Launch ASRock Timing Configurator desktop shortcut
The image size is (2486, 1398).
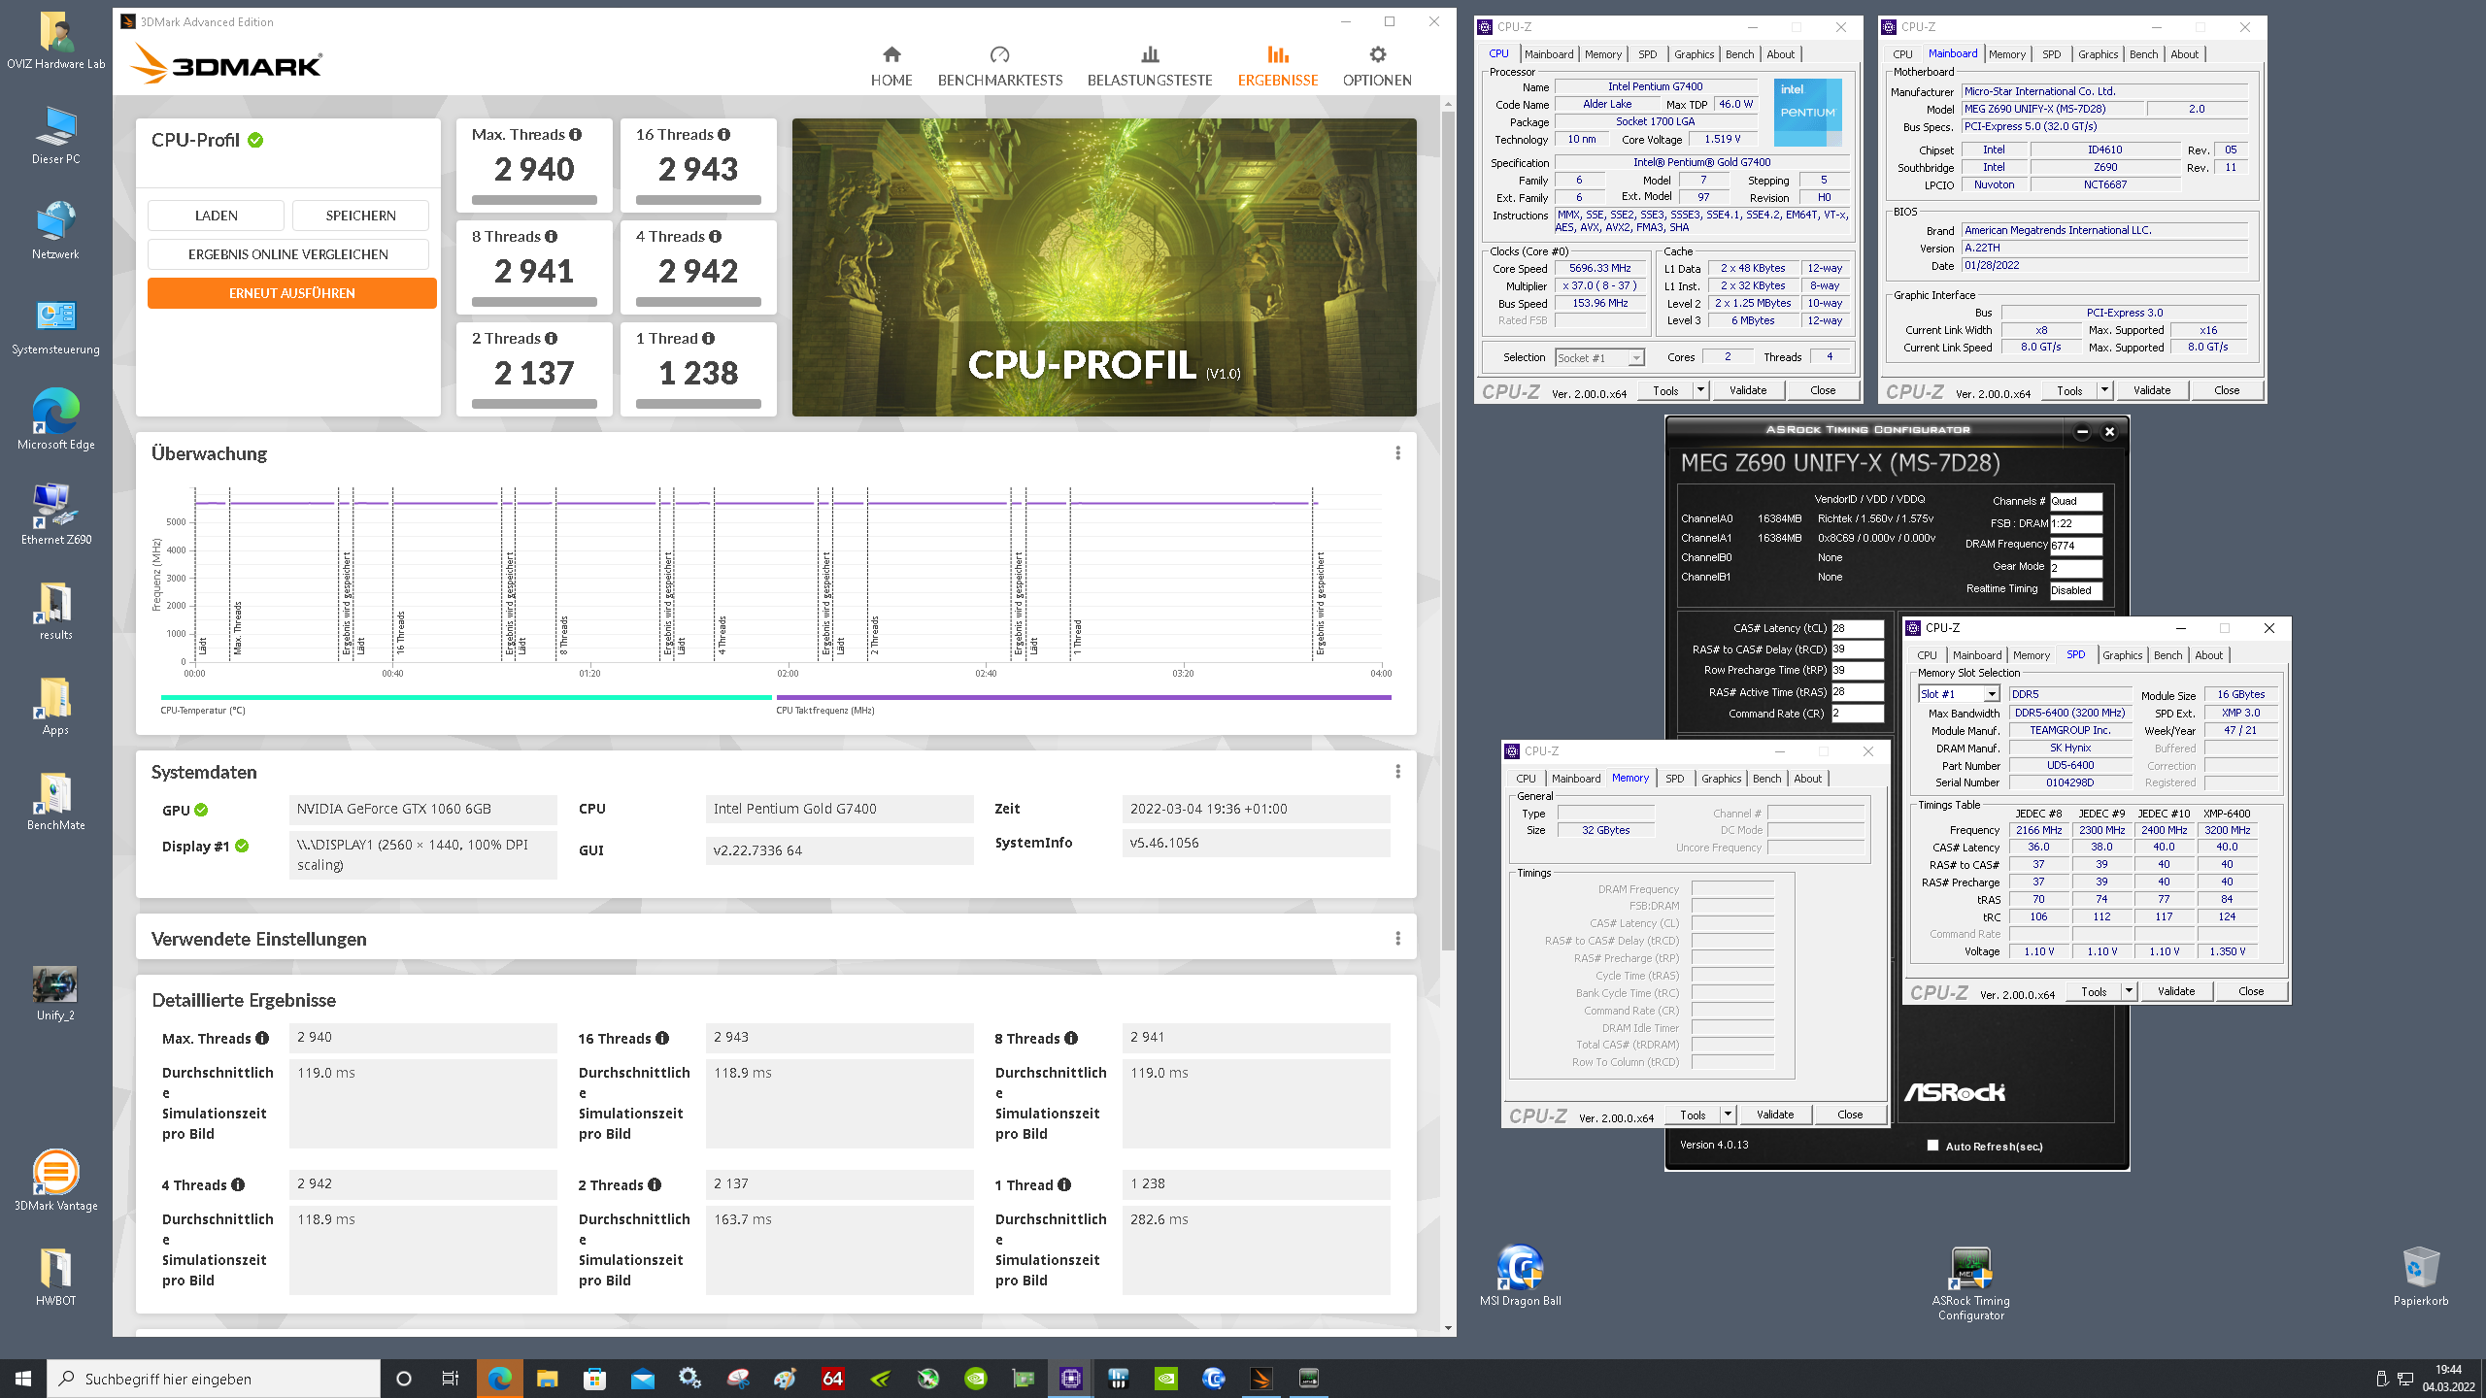1970,1282
